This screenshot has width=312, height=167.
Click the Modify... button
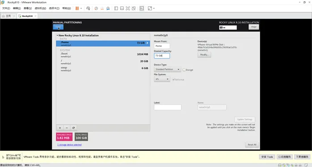point(204,54)
